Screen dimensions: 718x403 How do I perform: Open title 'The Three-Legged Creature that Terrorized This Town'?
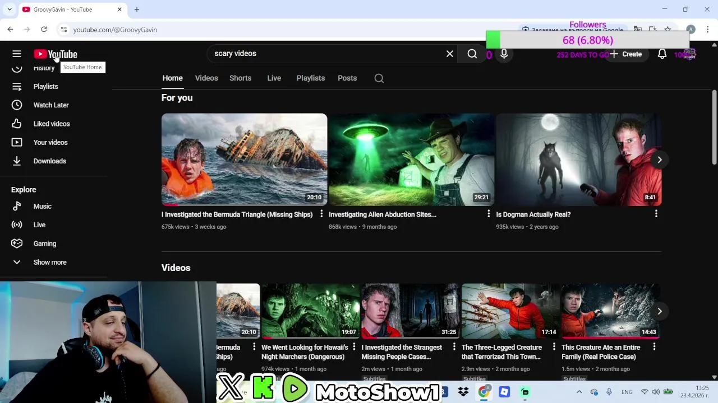501,352
